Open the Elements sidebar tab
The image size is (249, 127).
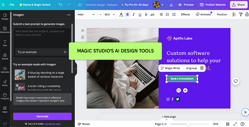[x=5, y=30]
